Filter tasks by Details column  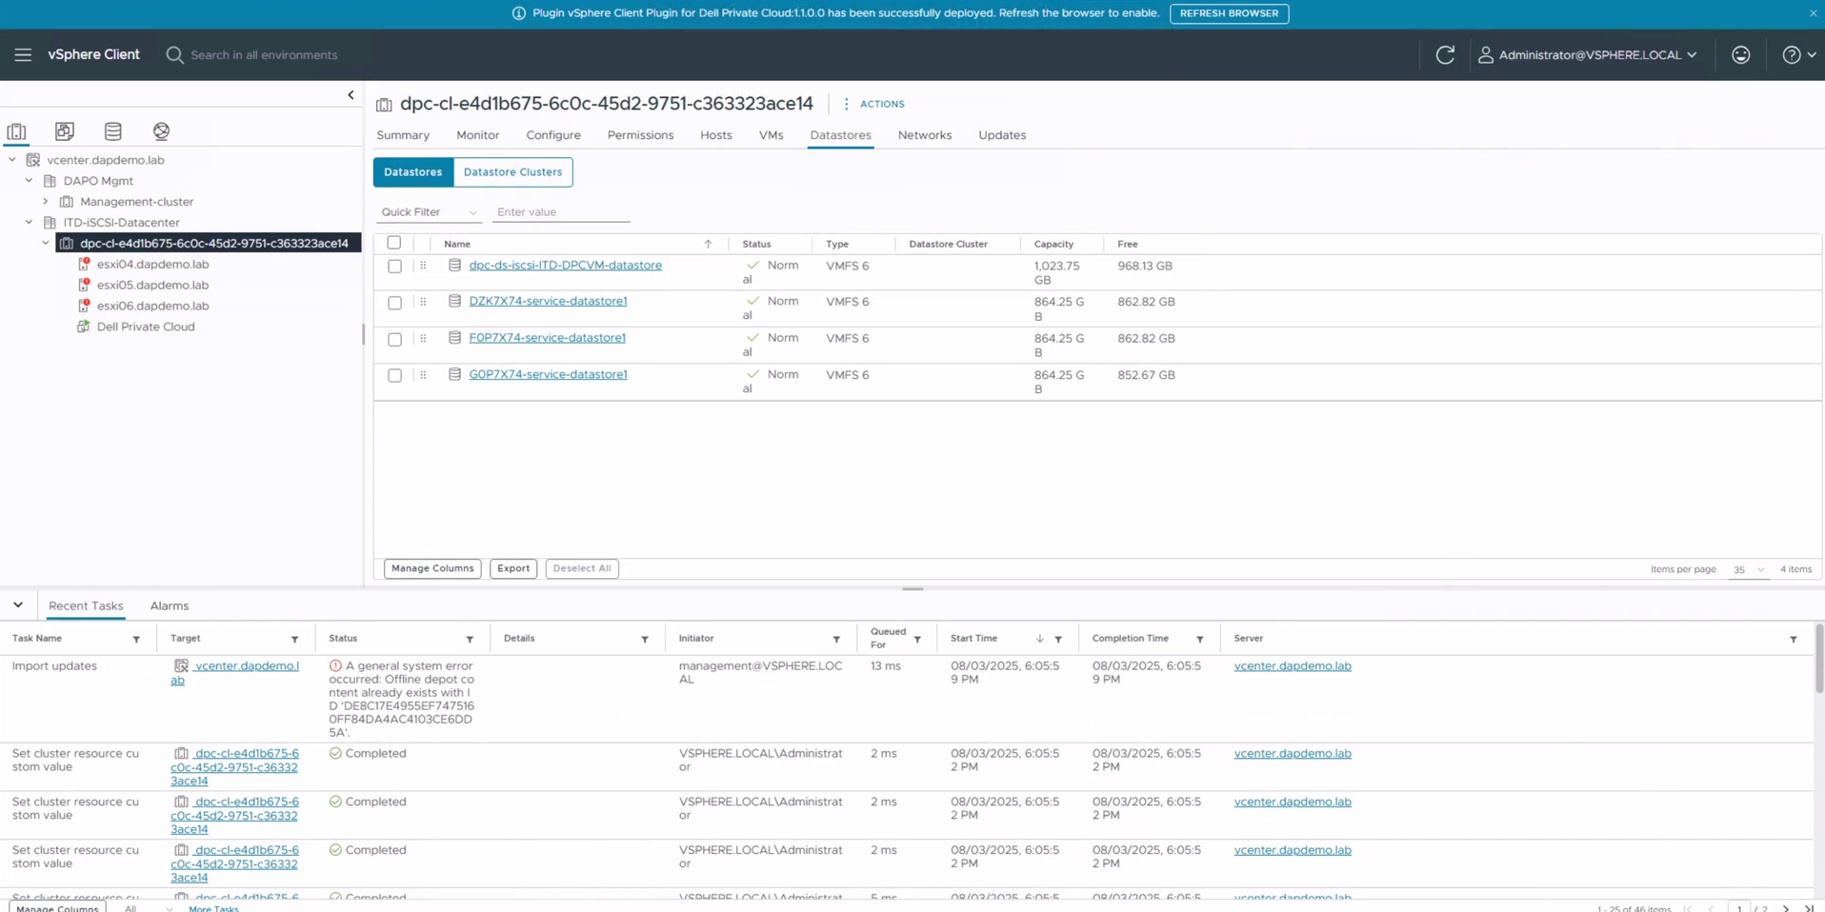[x=645, y=640]
